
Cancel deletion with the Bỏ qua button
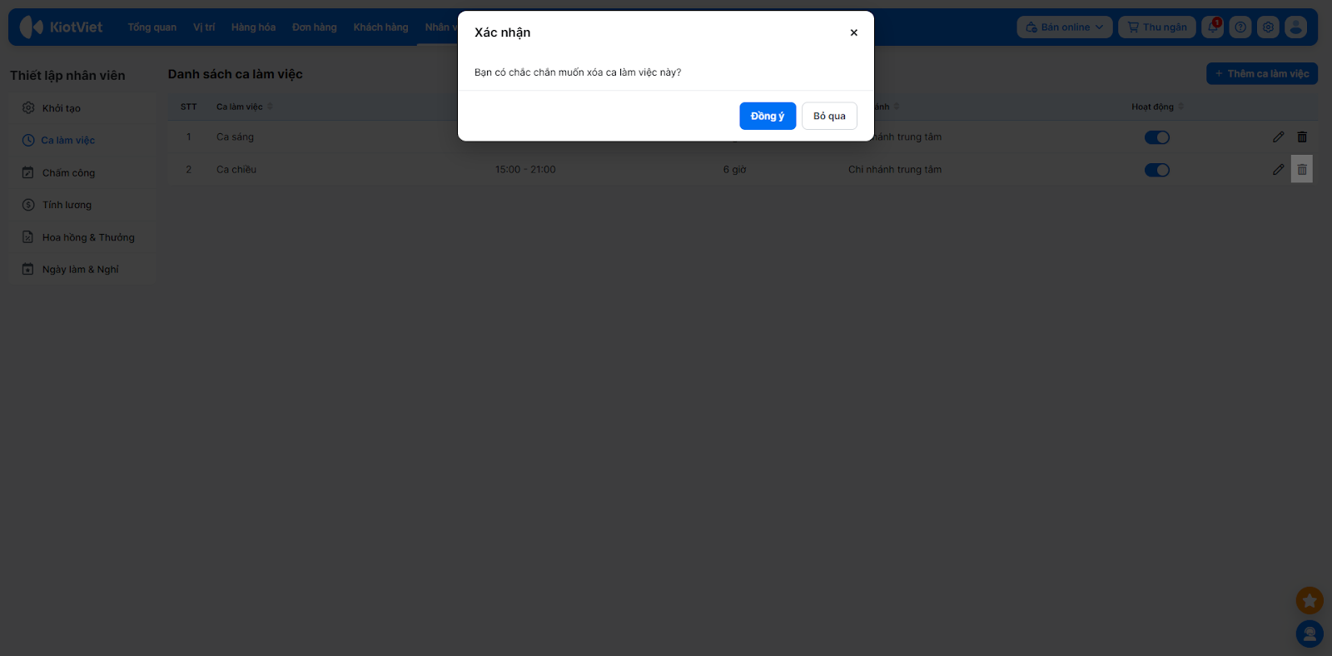[829, 116]
